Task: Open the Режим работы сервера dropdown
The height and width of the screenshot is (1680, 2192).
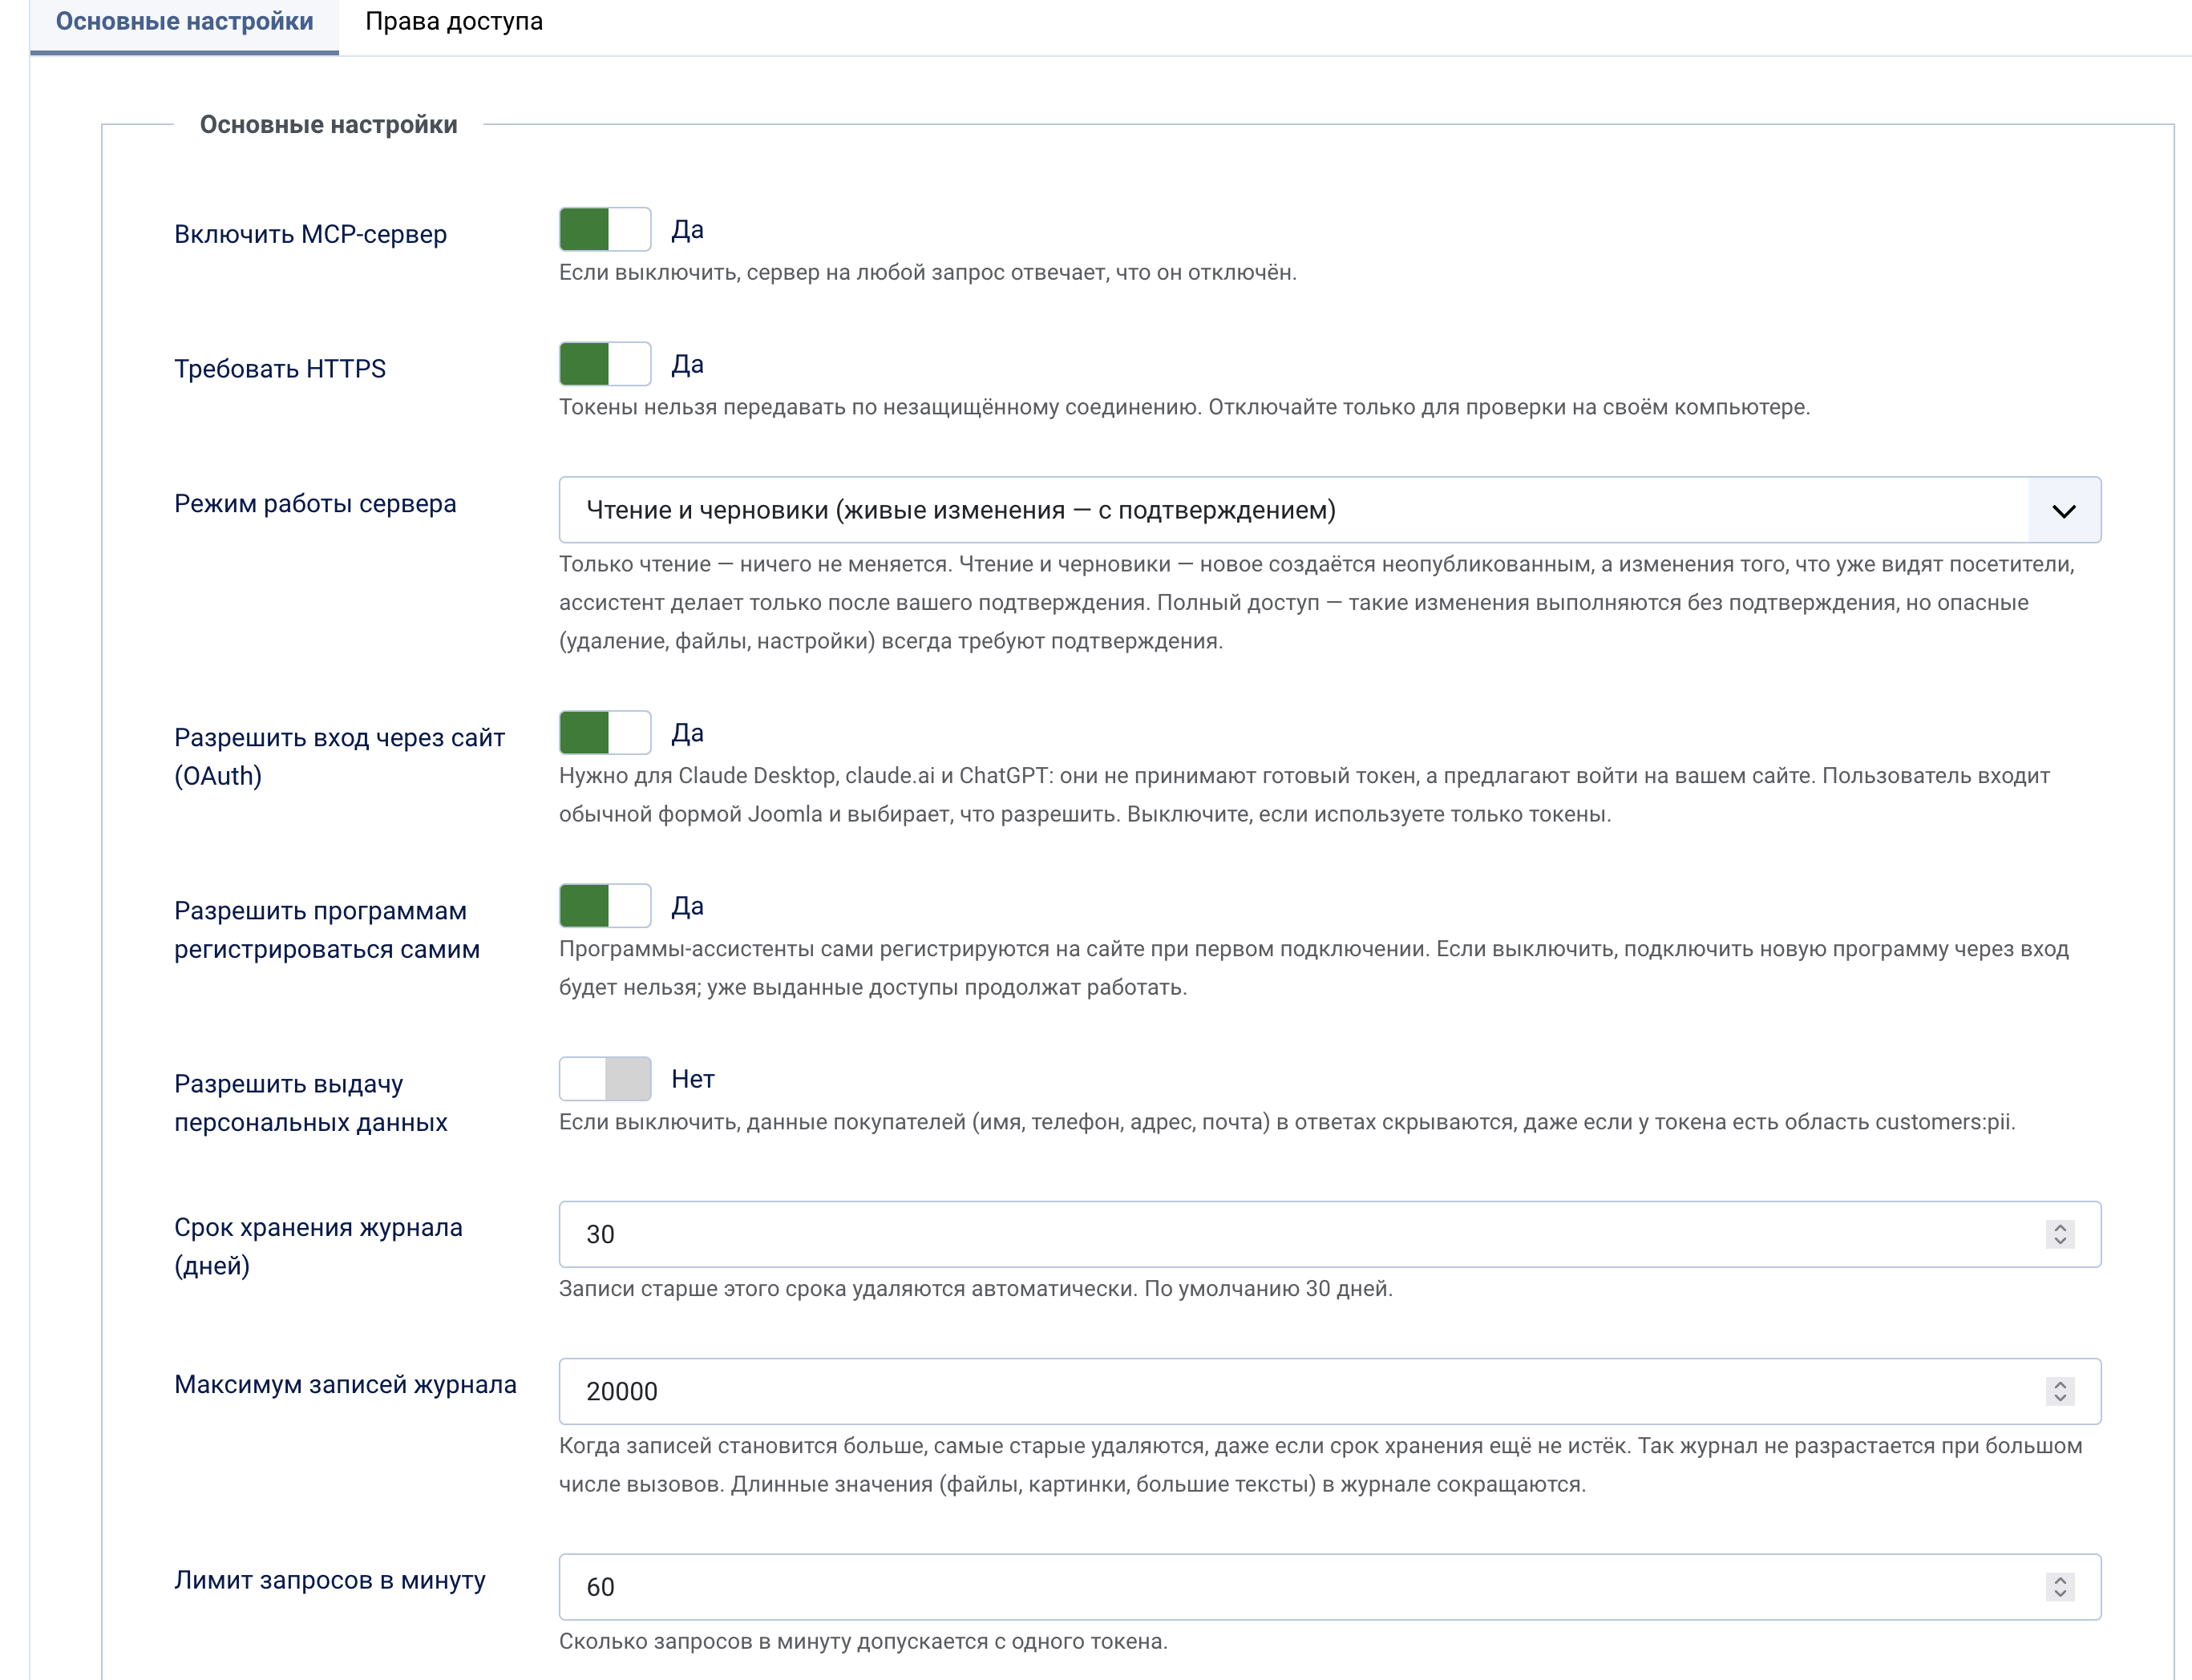Action: pos(1330,510)
